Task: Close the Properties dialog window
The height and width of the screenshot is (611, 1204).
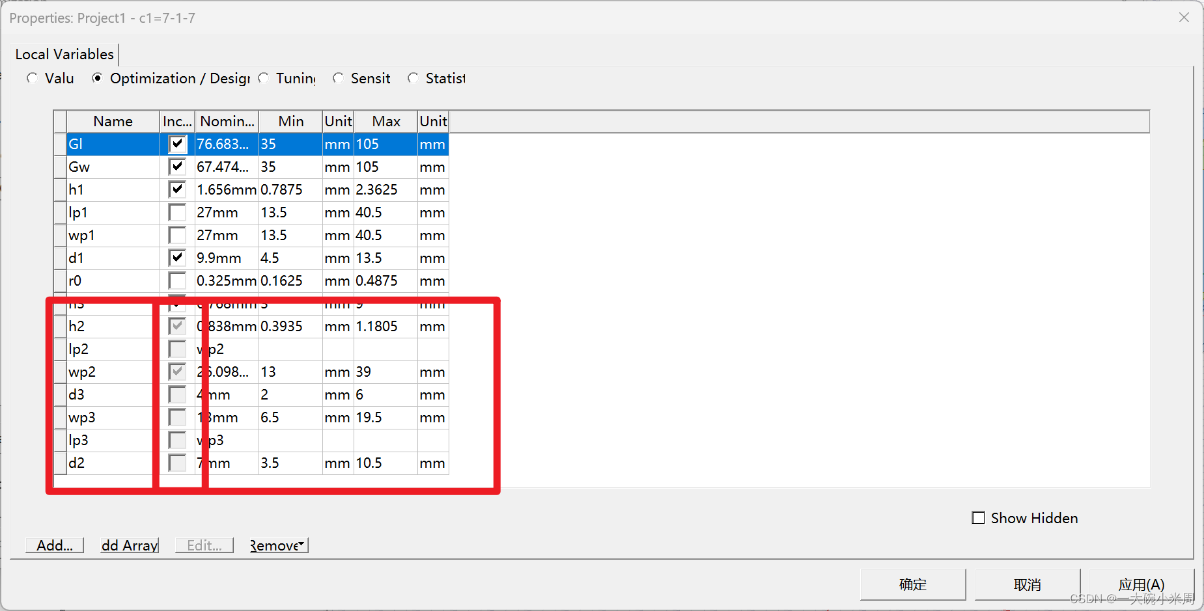Action: pos(1184,18)
